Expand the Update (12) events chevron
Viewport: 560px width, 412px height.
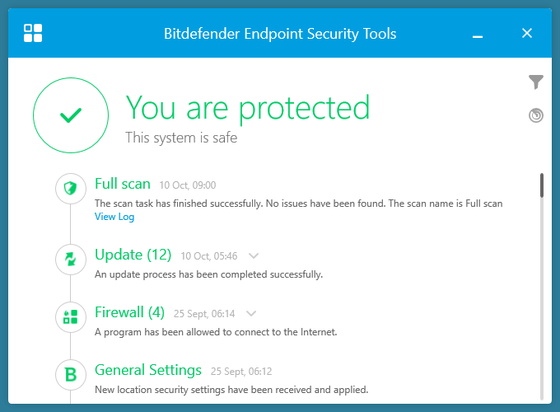(x=253, y=255)
